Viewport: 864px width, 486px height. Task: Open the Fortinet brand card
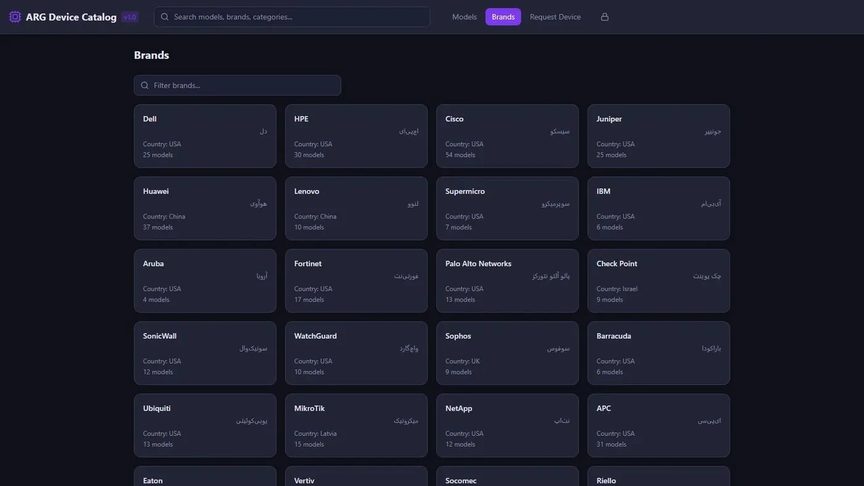pyautogui.click(x=356, y=281)
